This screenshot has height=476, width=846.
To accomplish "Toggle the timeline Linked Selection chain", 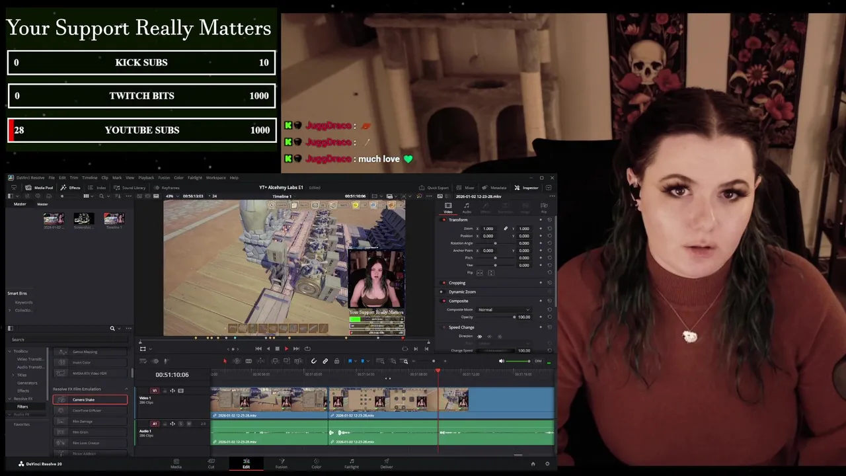I will coord(325,361).
